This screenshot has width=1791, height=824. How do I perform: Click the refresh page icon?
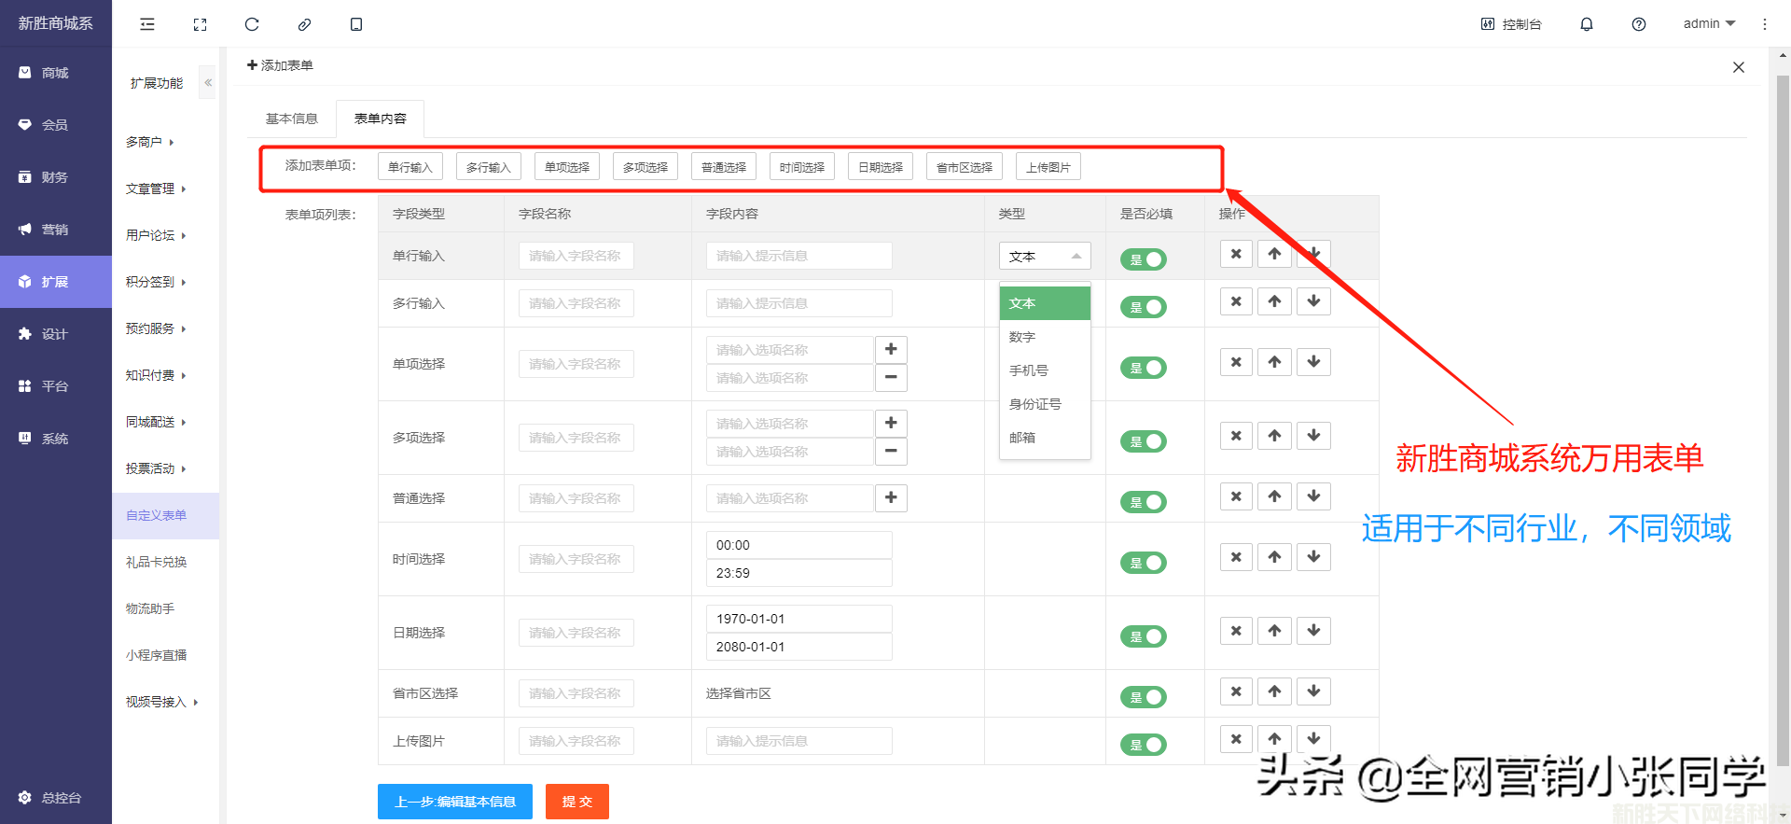click(252, 24)
